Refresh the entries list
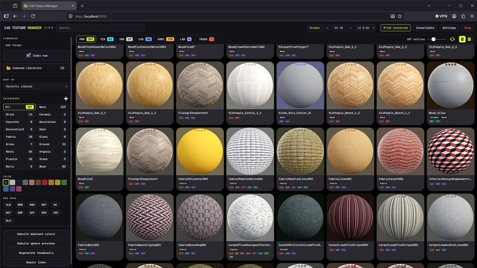 coord(452,39)
